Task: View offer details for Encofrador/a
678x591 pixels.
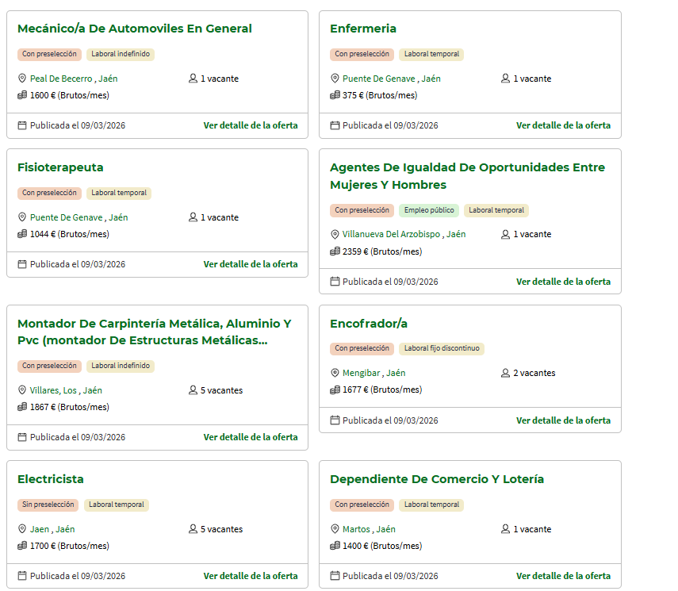Action: (563, 420)
